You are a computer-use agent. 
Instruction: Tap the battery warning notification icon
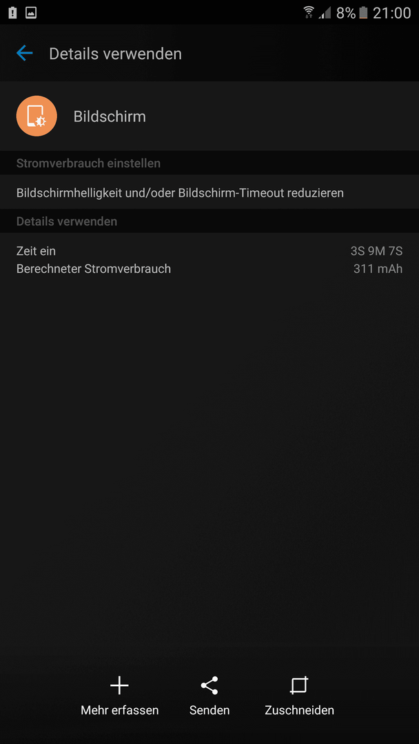tap(13, 13)
